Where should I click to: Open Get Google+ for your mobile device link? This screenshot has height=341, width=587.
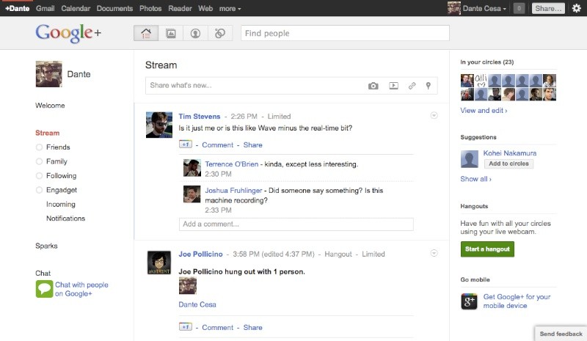click(517, 301)
